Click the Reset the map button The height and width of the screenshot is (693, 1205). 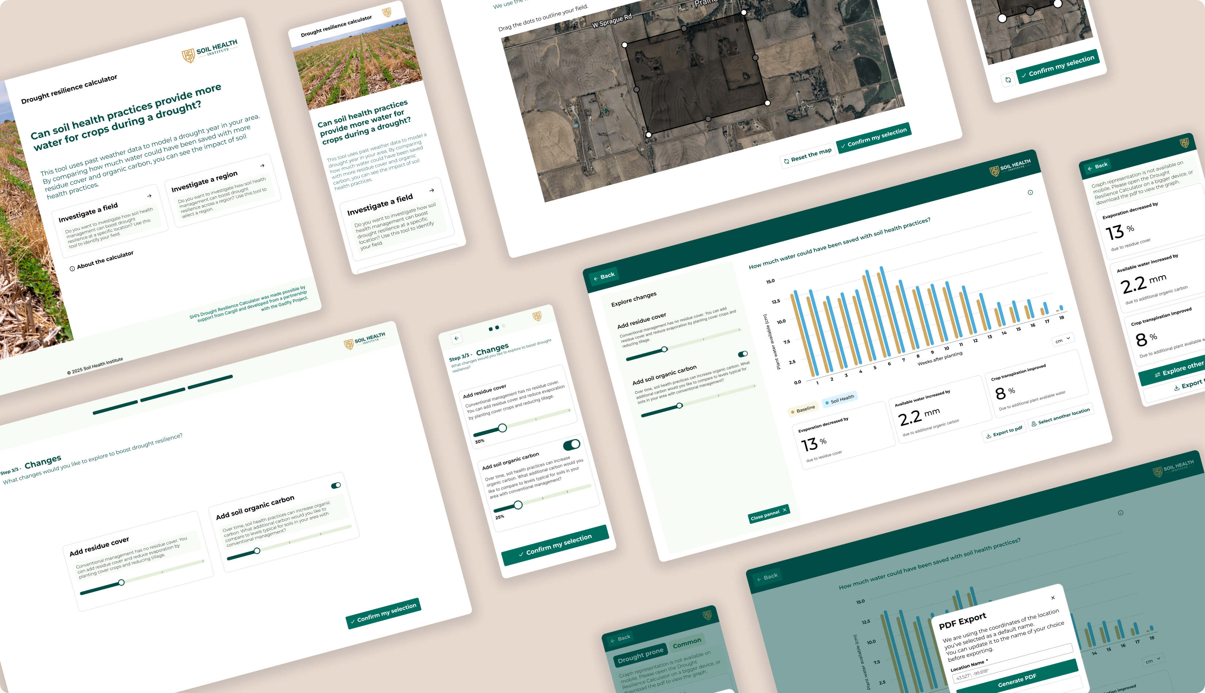coord(808,155)
